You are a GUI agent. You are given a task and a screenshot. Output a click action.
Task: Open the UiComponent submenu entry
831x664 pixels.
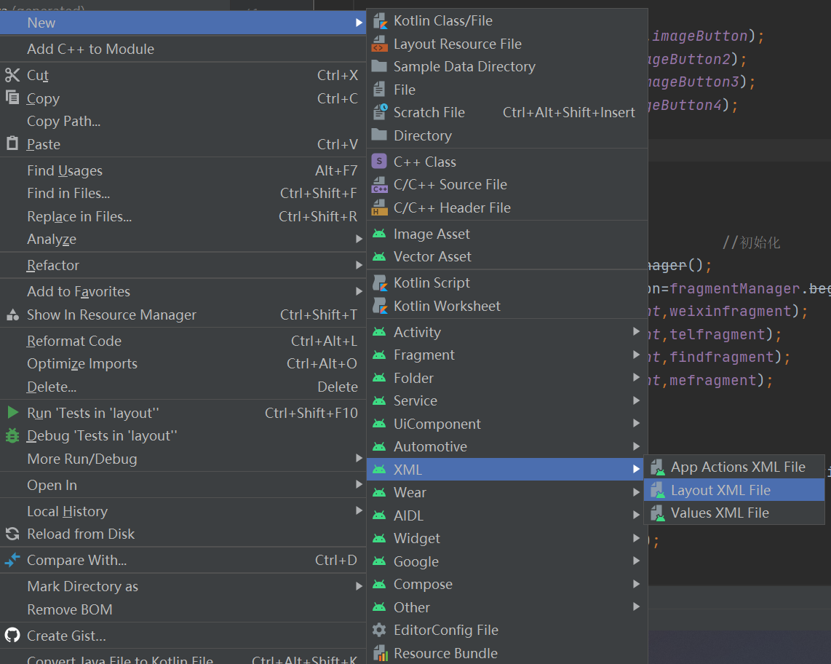click(507, 424)
